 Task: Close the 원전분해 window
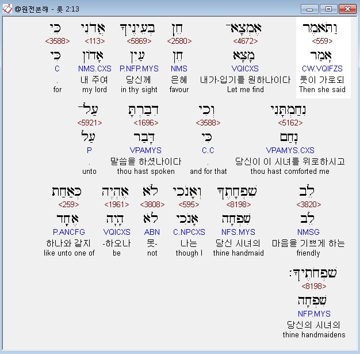347,9
